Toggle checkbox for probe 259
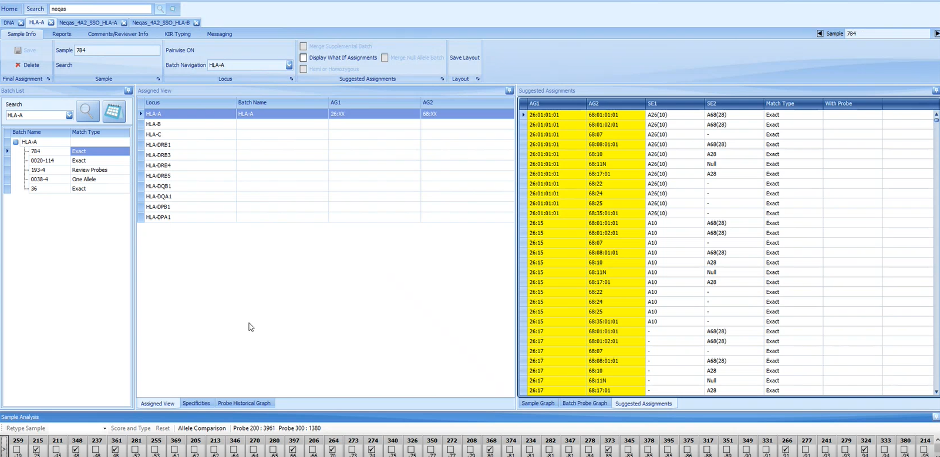 coord(17,450)
